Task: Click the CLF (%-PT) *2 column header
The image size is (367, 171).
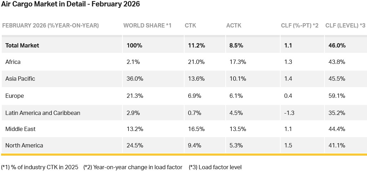Action: click(300, 26)
